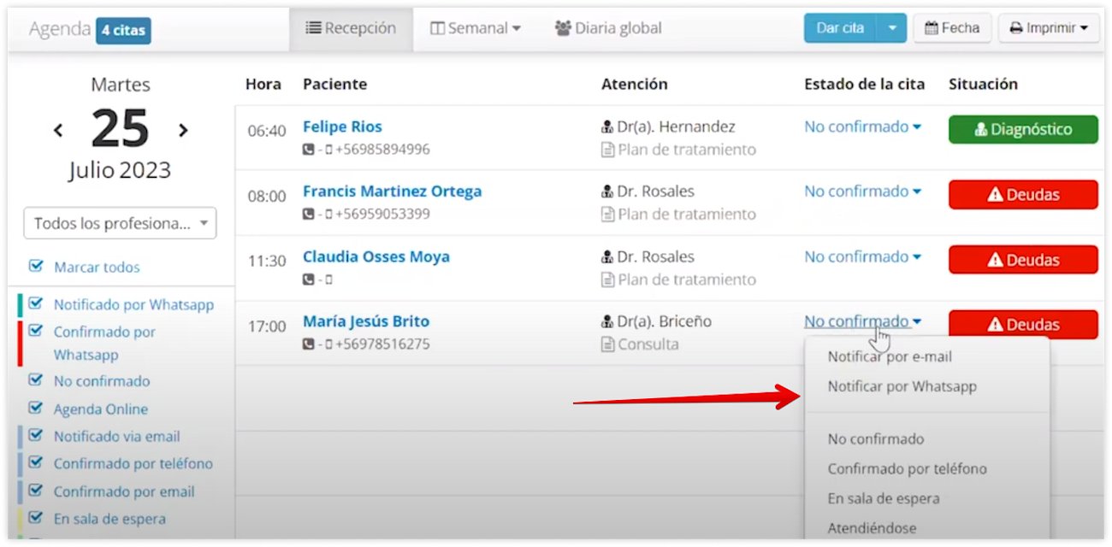Click the doctor icon beside Dr. Rosales

click(x=606, y=191)
